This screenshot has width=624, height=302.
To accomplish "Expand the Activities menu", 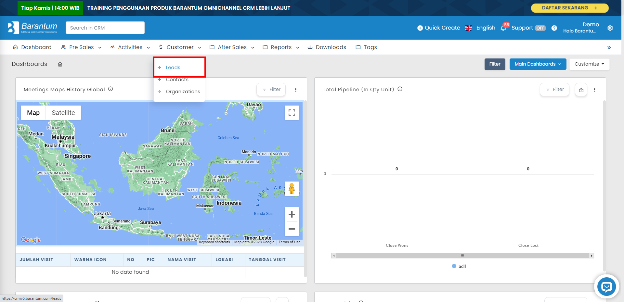I will (130, 47).
